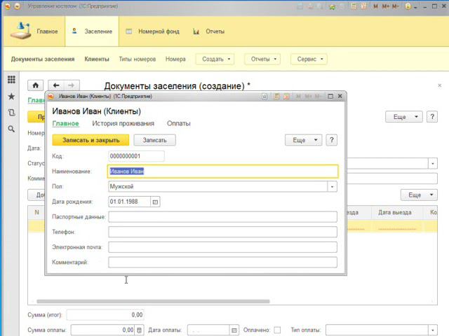This screenshot has height=336, width=449.
Task: Click Записать и закрыть button
Action: pyautogui.click(x=91, y=140)
